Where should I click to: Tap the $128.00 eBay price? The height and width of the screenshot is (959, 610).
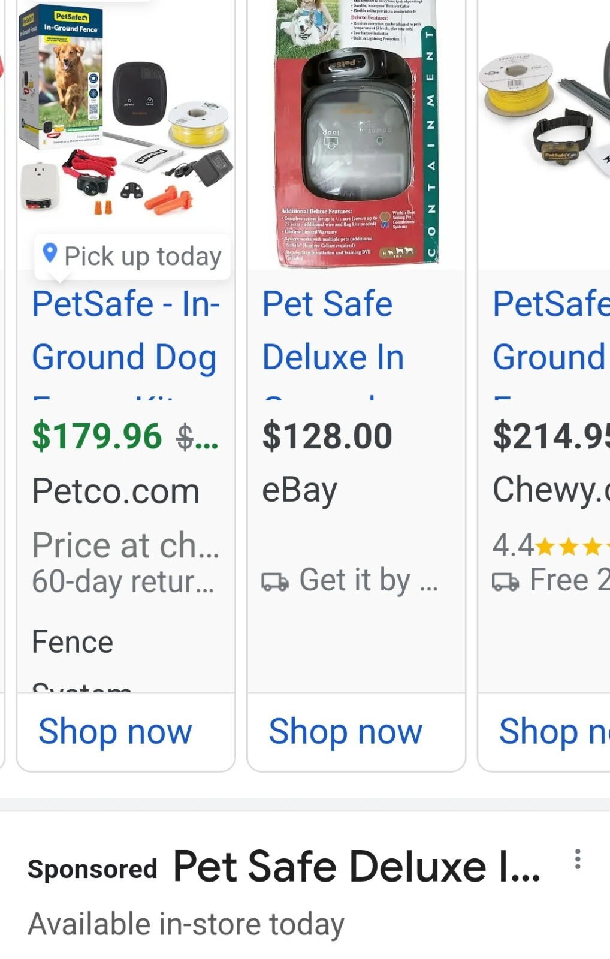coord(327,436)
